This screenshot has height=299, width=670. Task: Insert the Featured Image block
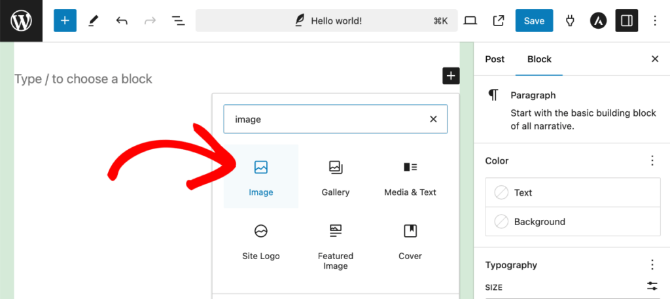click(x=336, y=246)
